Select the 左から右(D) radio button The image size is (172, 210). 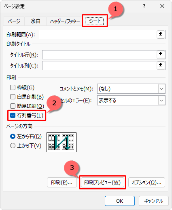13,136
